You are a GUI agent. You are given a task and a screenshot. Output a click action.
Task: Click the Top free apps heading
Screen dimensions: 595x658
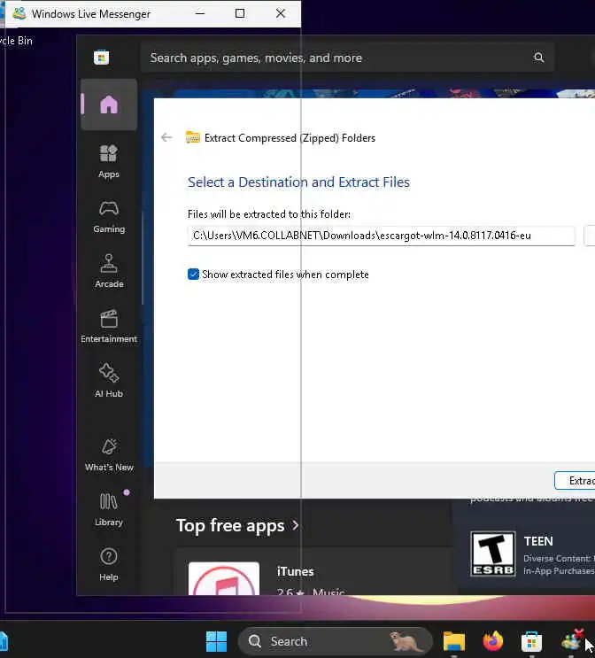(x=230, y=525)
